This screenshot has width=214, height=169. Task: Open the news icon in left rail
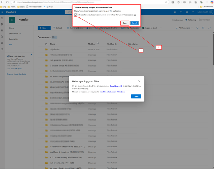(2, 30)
